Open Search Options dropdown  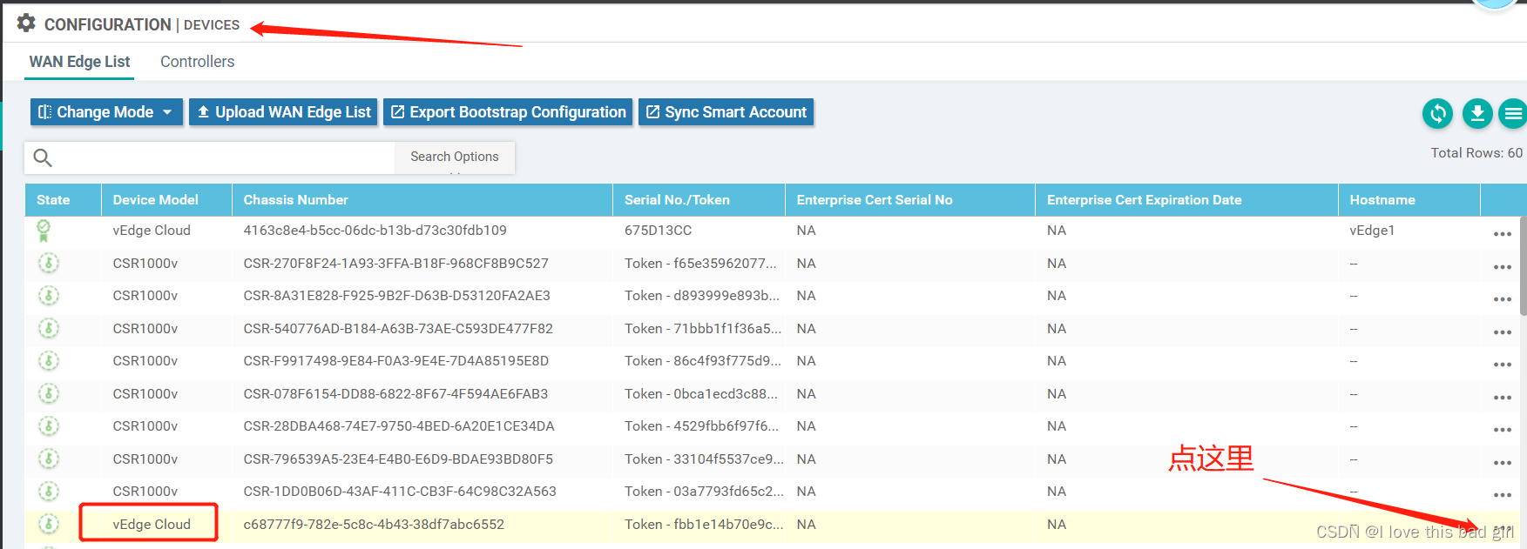[x=455, y=157]
